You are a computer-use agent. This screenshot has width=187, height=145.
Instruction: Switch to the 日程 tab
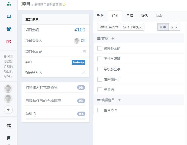tap(130, 16)
